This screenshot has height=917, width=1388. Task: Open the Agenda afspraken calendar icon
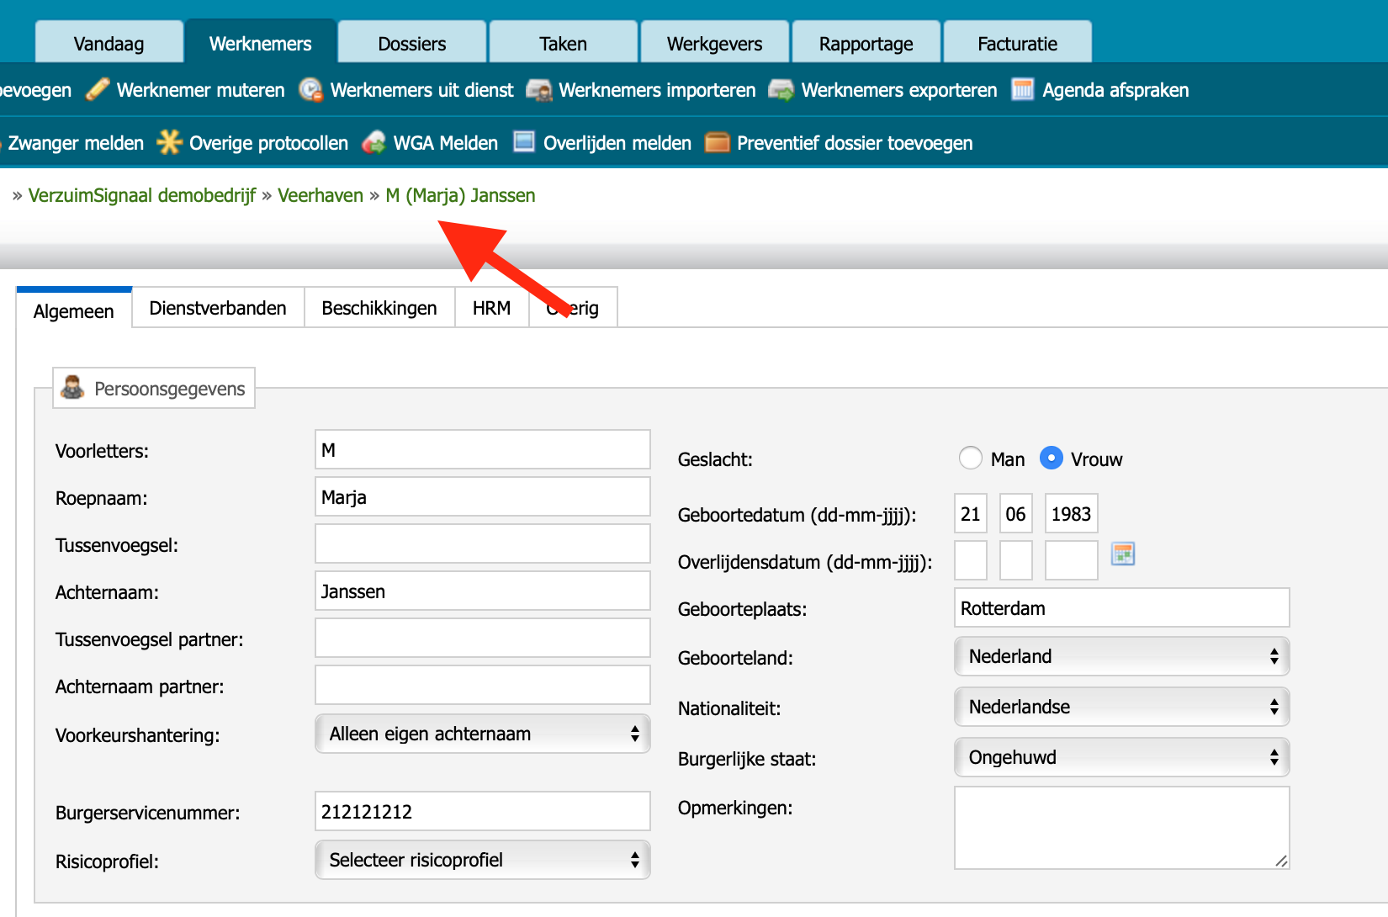point(1022,89)
